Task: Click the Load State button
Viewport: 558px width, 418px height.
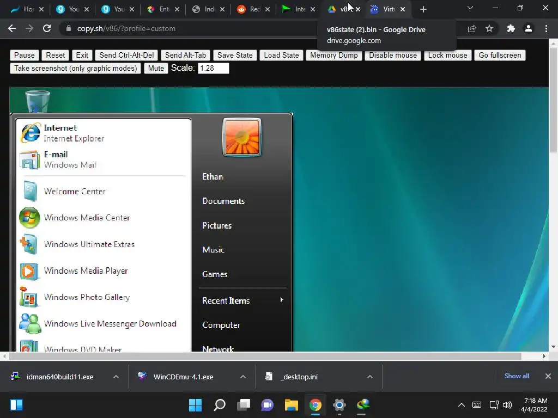Action: point(281,55)
